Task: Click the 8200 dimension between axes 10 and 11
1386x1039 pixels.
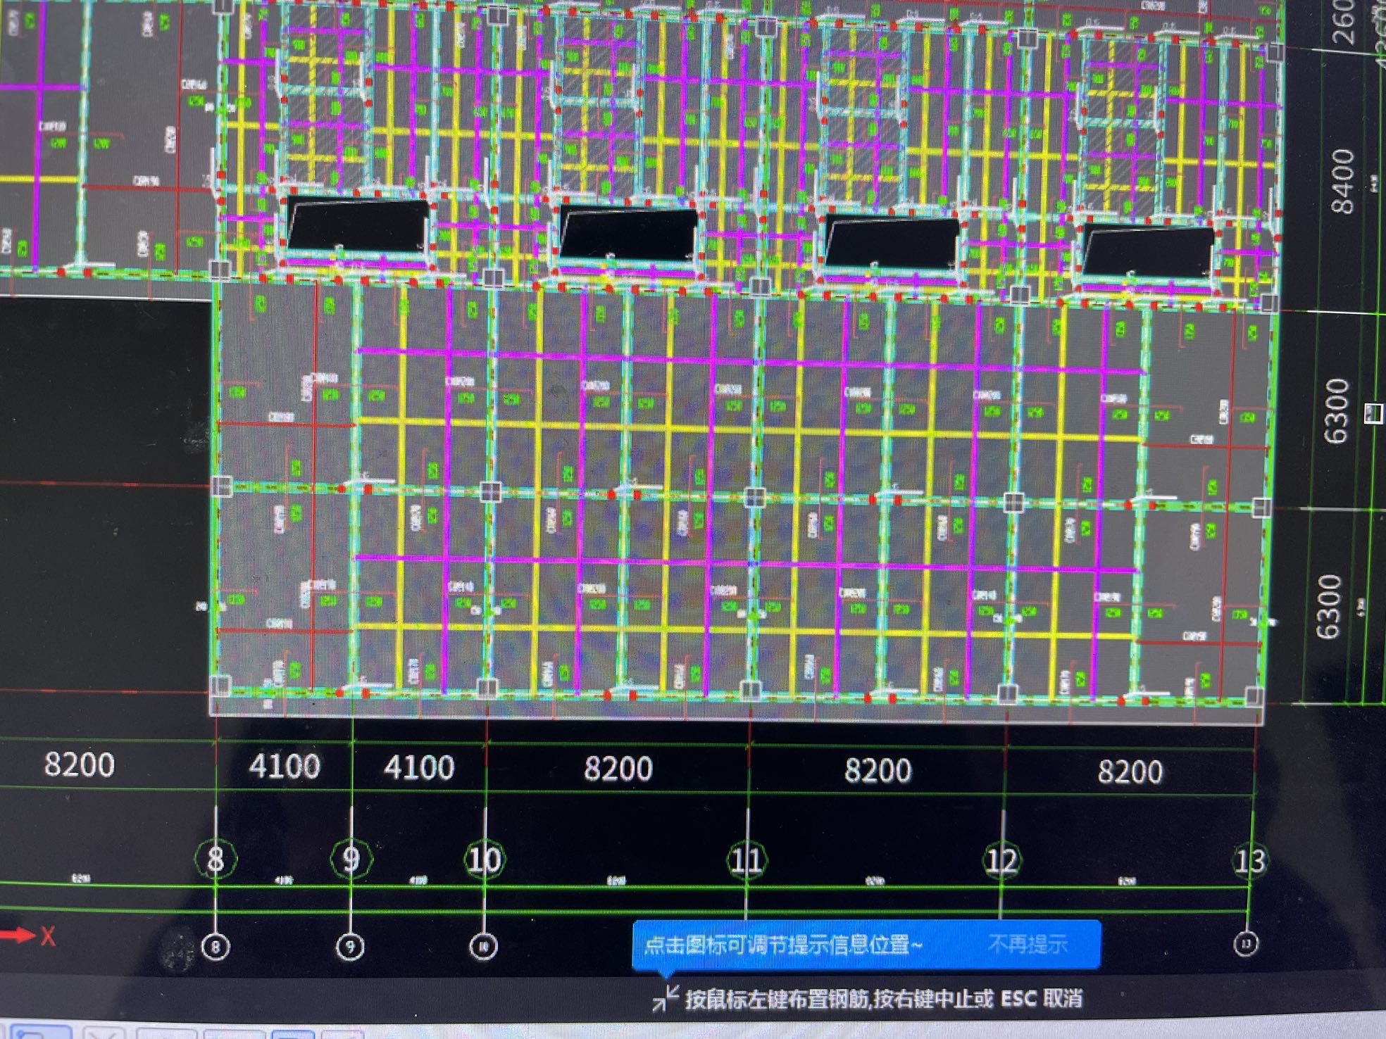Action: (x=618, y=769)
